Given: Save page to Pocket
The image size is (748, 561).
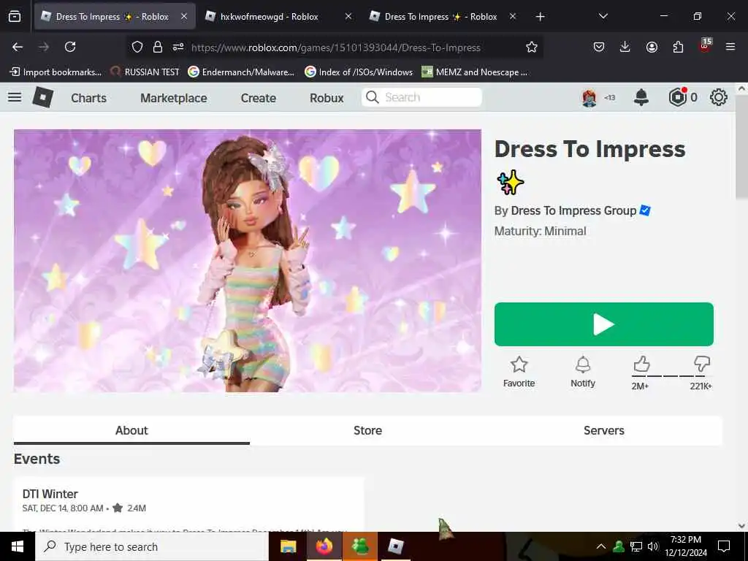Looking at the screenshot, I should pyautogui.click(x=599, y=47).
